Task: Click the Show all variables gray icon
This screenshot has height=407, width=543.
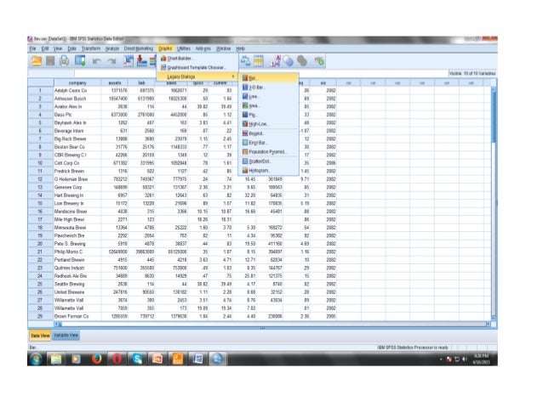Action: [x=302, y=61]
